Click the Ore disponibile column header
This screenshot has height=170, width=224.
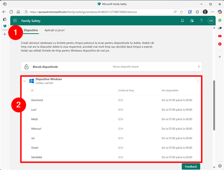(170, 90)
